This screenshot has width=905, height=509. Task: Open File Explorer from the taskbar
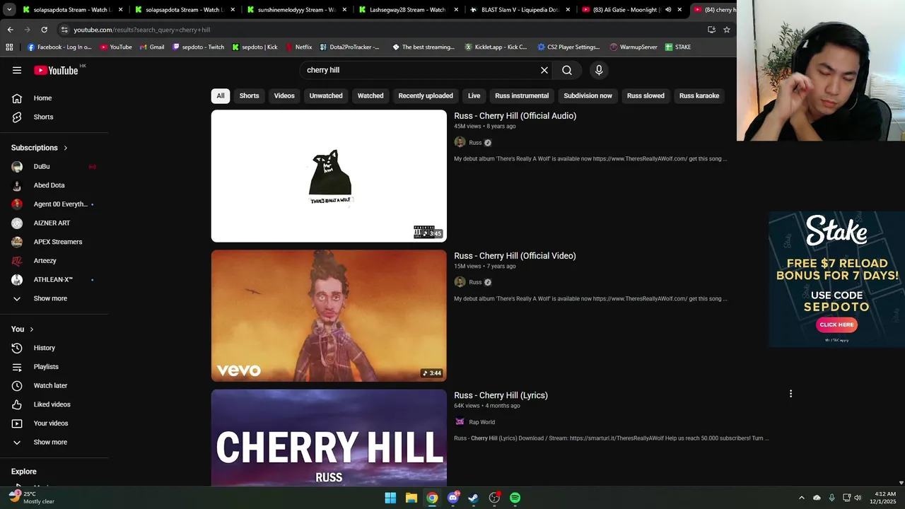pyautogui.click(x=411, y=498)
